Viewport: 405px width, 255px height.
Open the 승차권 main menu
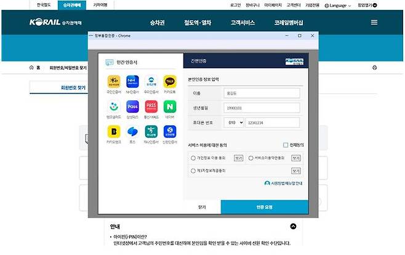158,23
